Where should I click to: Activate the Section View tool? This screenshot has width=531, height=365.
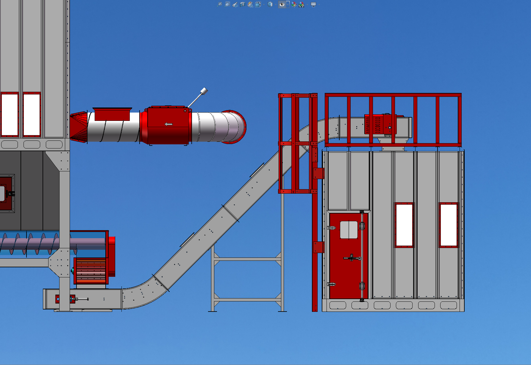click(243, 4)
